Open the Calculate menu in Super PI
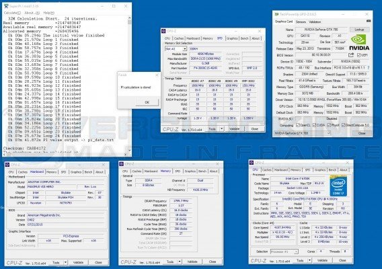 [12, 13]
